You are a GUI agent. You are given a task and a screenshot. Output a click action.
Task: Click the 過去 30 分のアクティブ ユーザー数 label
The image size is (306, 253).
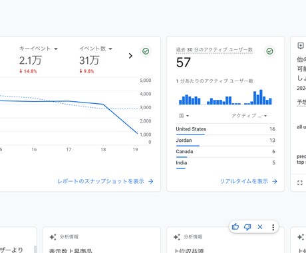(214, 50)
